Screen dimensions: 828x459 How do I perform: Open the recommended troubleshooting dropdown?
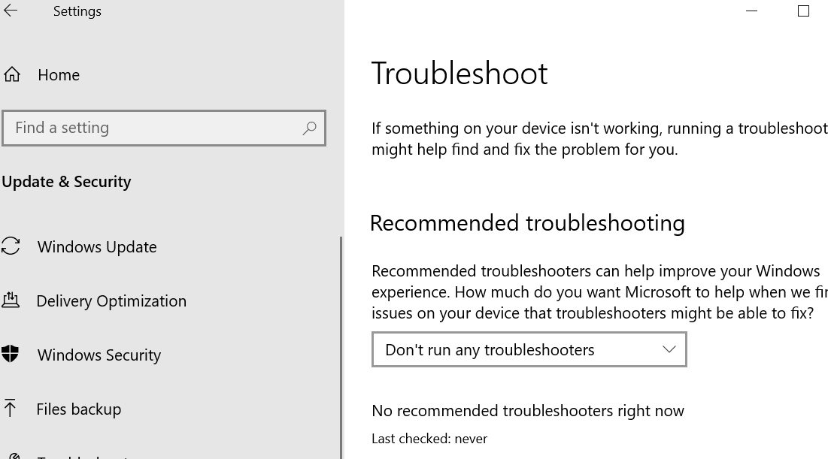point(529,349)
